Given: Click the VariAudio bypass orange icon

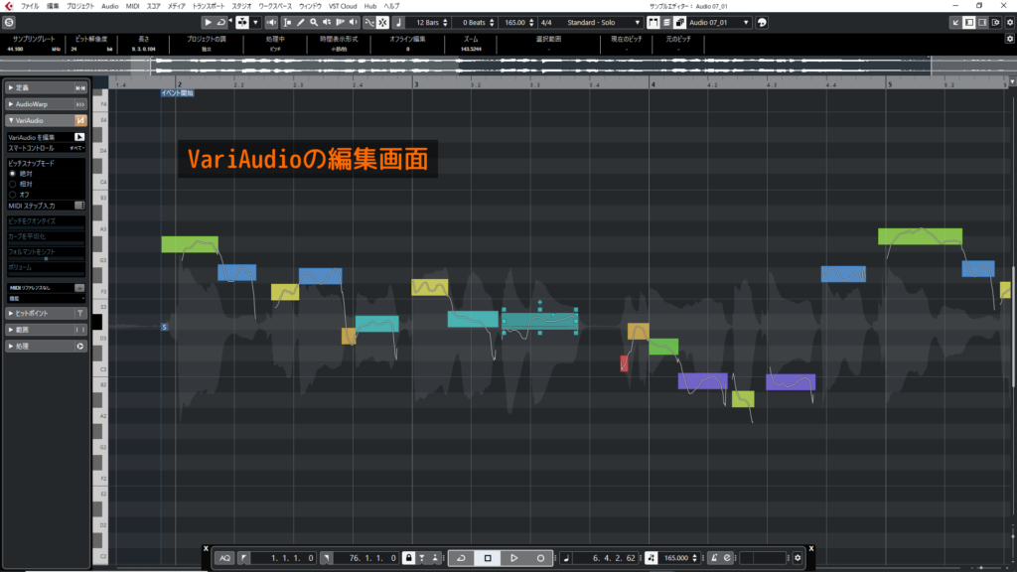Looking at the screenshot, I should (x=80, y=120).
